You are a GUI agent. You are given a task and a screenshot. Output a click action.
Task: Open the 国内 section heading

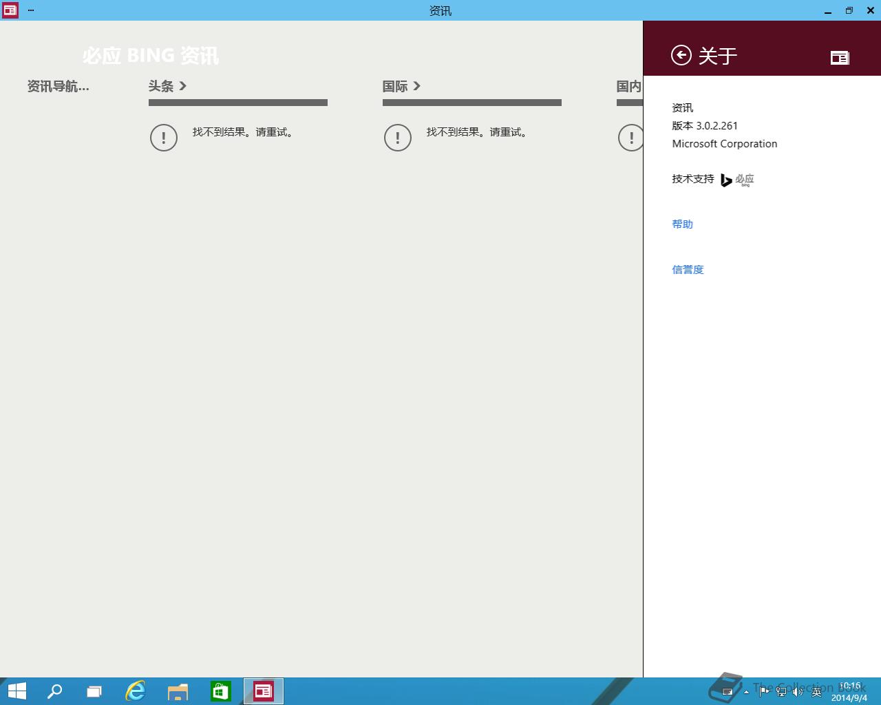[x=629, y=86]
